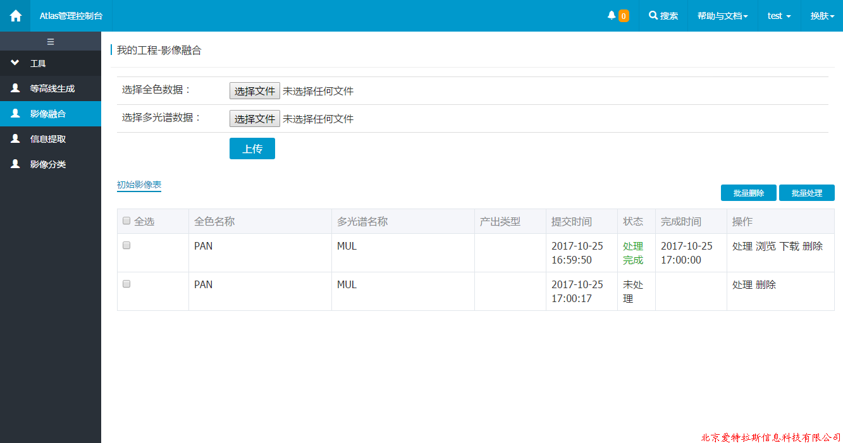Collapse sidebar with the hamburger icon
Image resolution: width=843 pixels, height=443 pixels.
pyautogui.click(x=51, y=42)
